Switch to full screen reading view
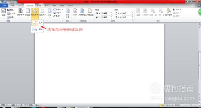The image size is (201, 108). click(x=164, y=105)
